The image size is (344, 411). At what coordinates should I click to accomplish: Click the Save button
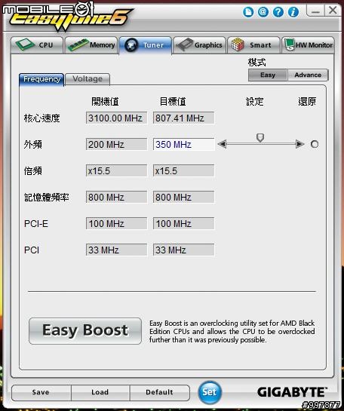pos(41,392)
